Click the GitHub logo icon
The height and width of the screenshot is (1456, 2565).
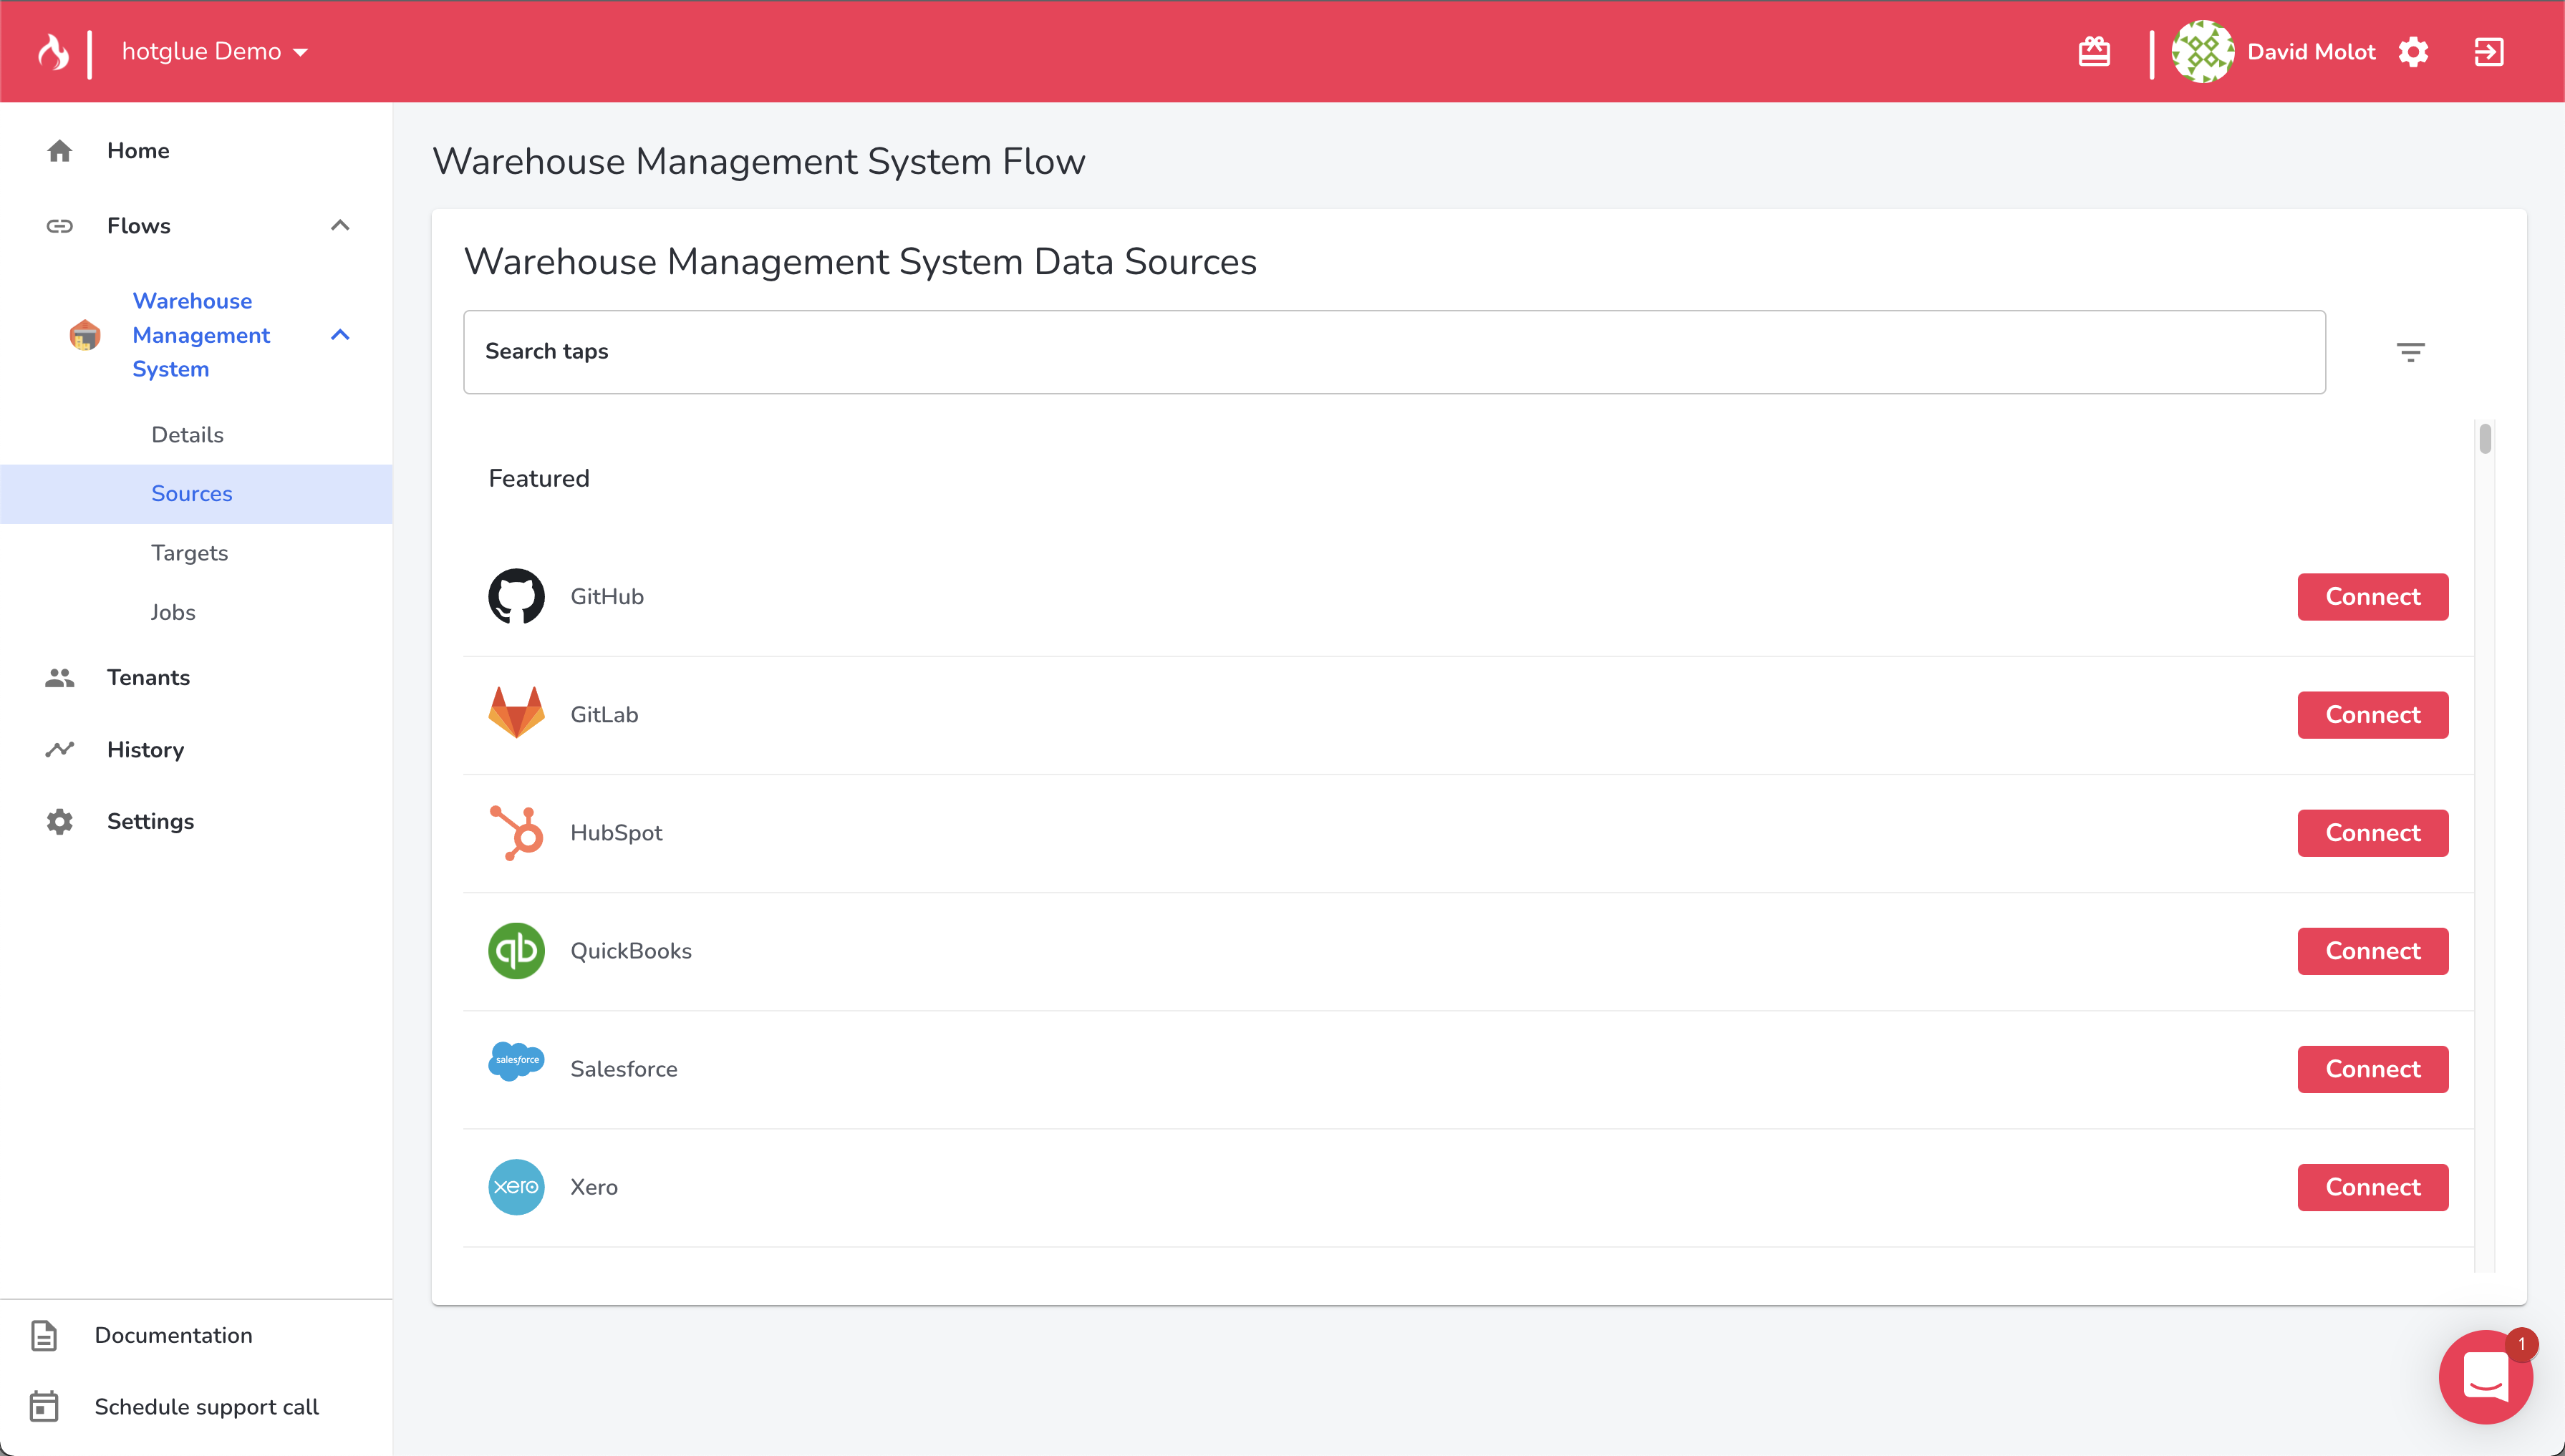pos(516,597)
